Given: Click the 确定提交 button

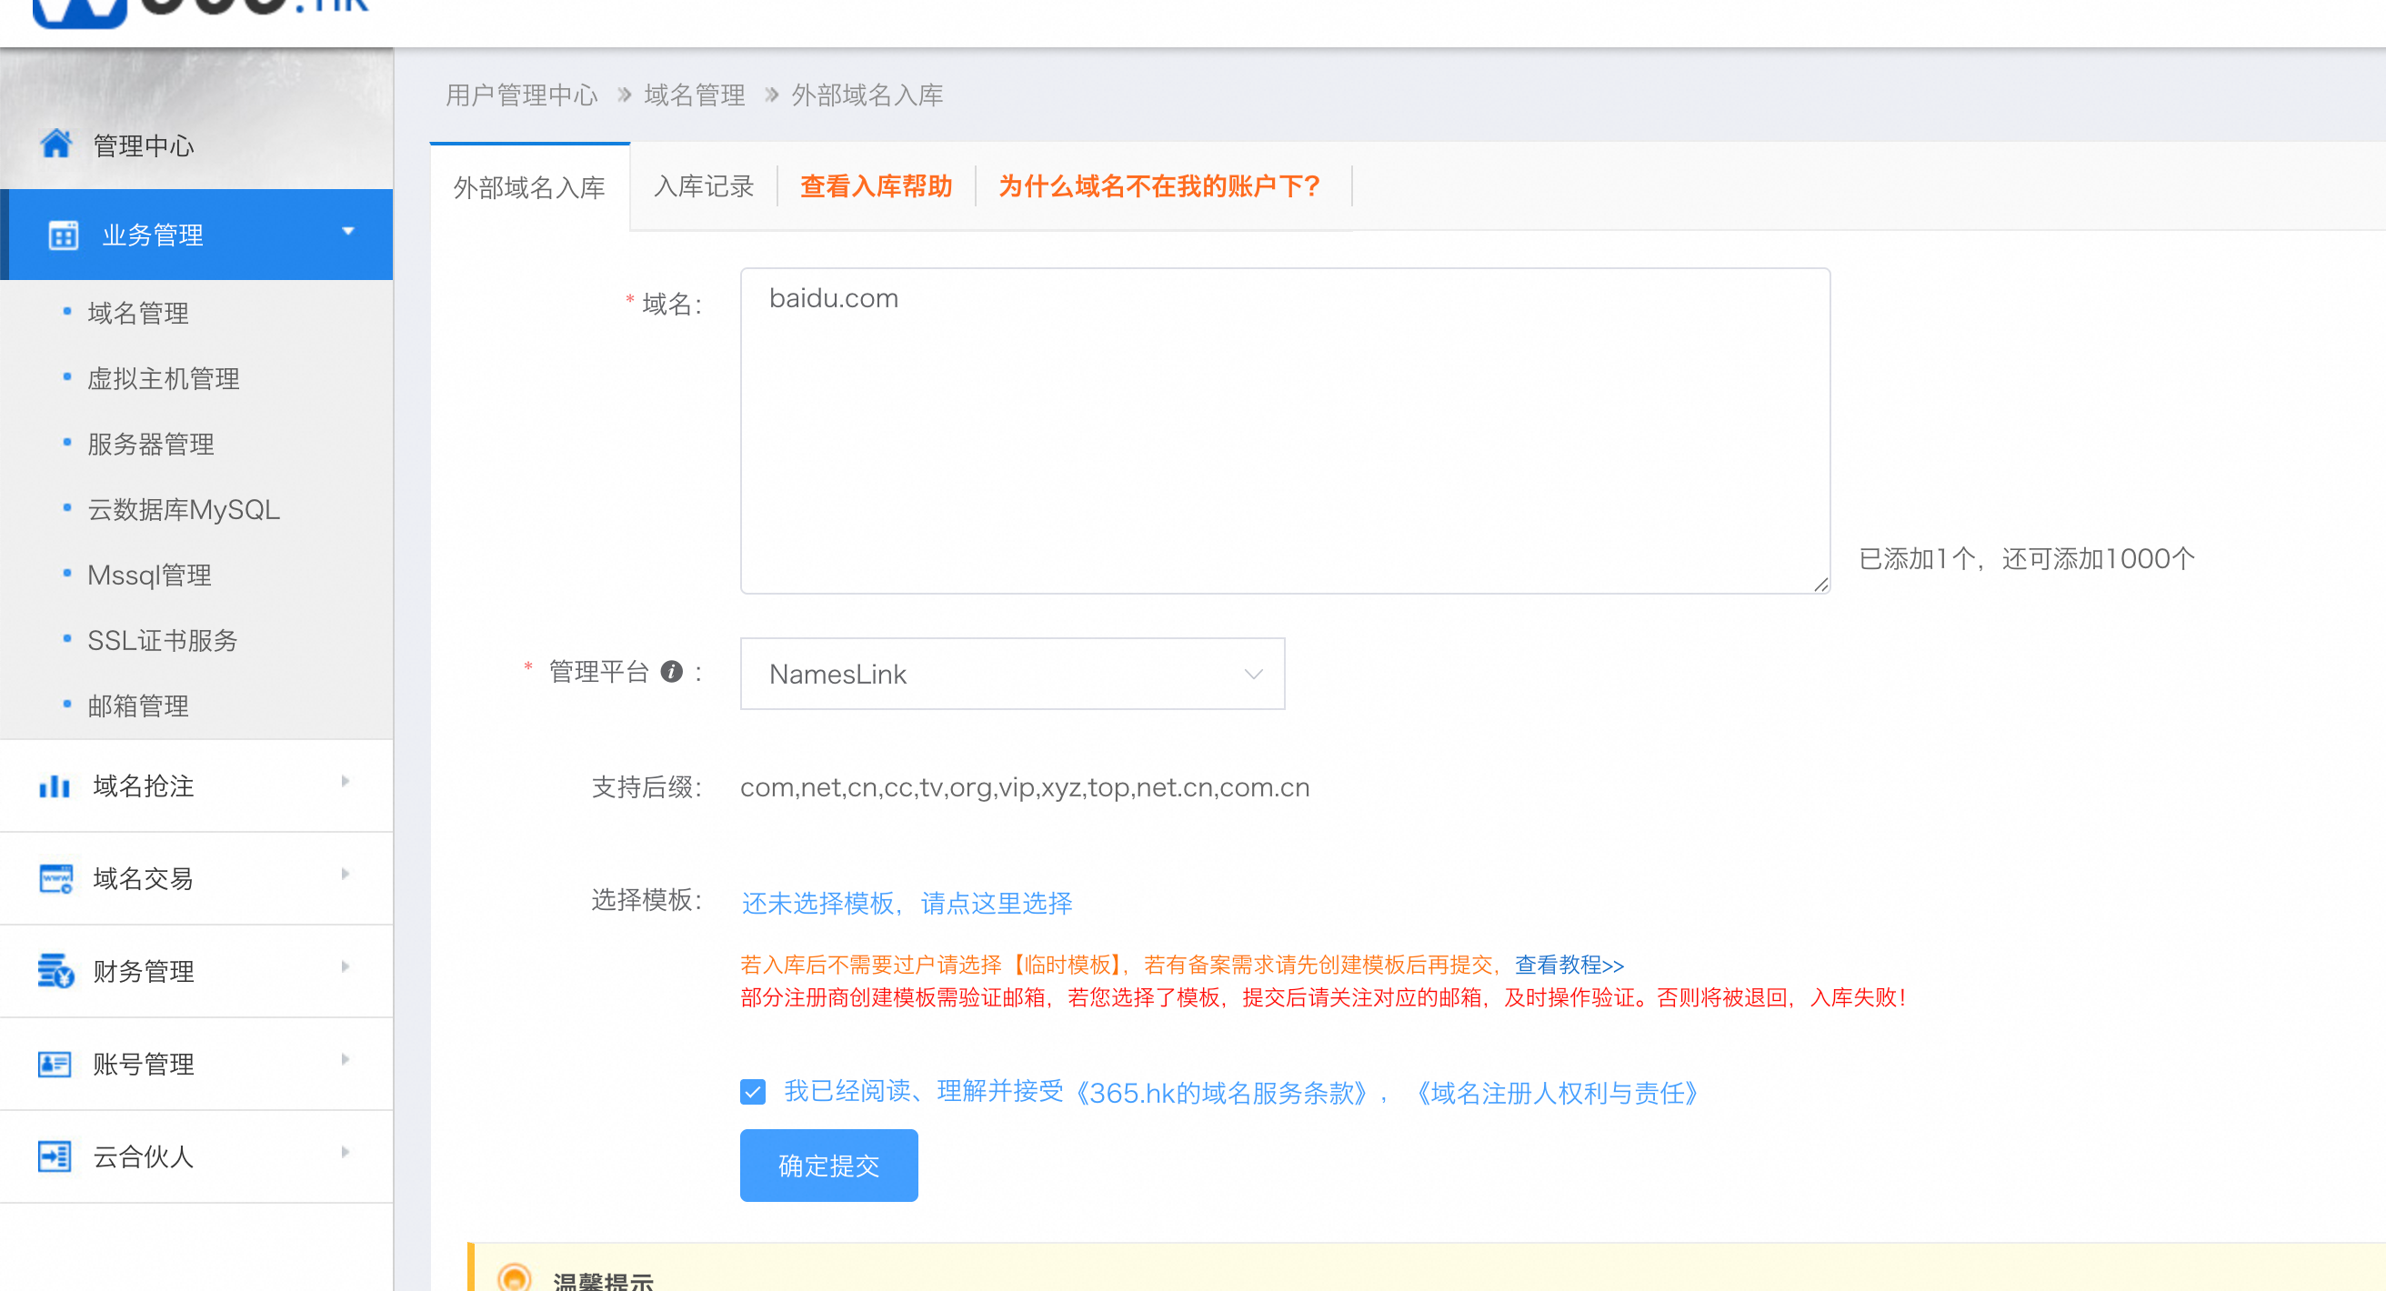Looking at the screenshot, I should (x=829, y=1166).
